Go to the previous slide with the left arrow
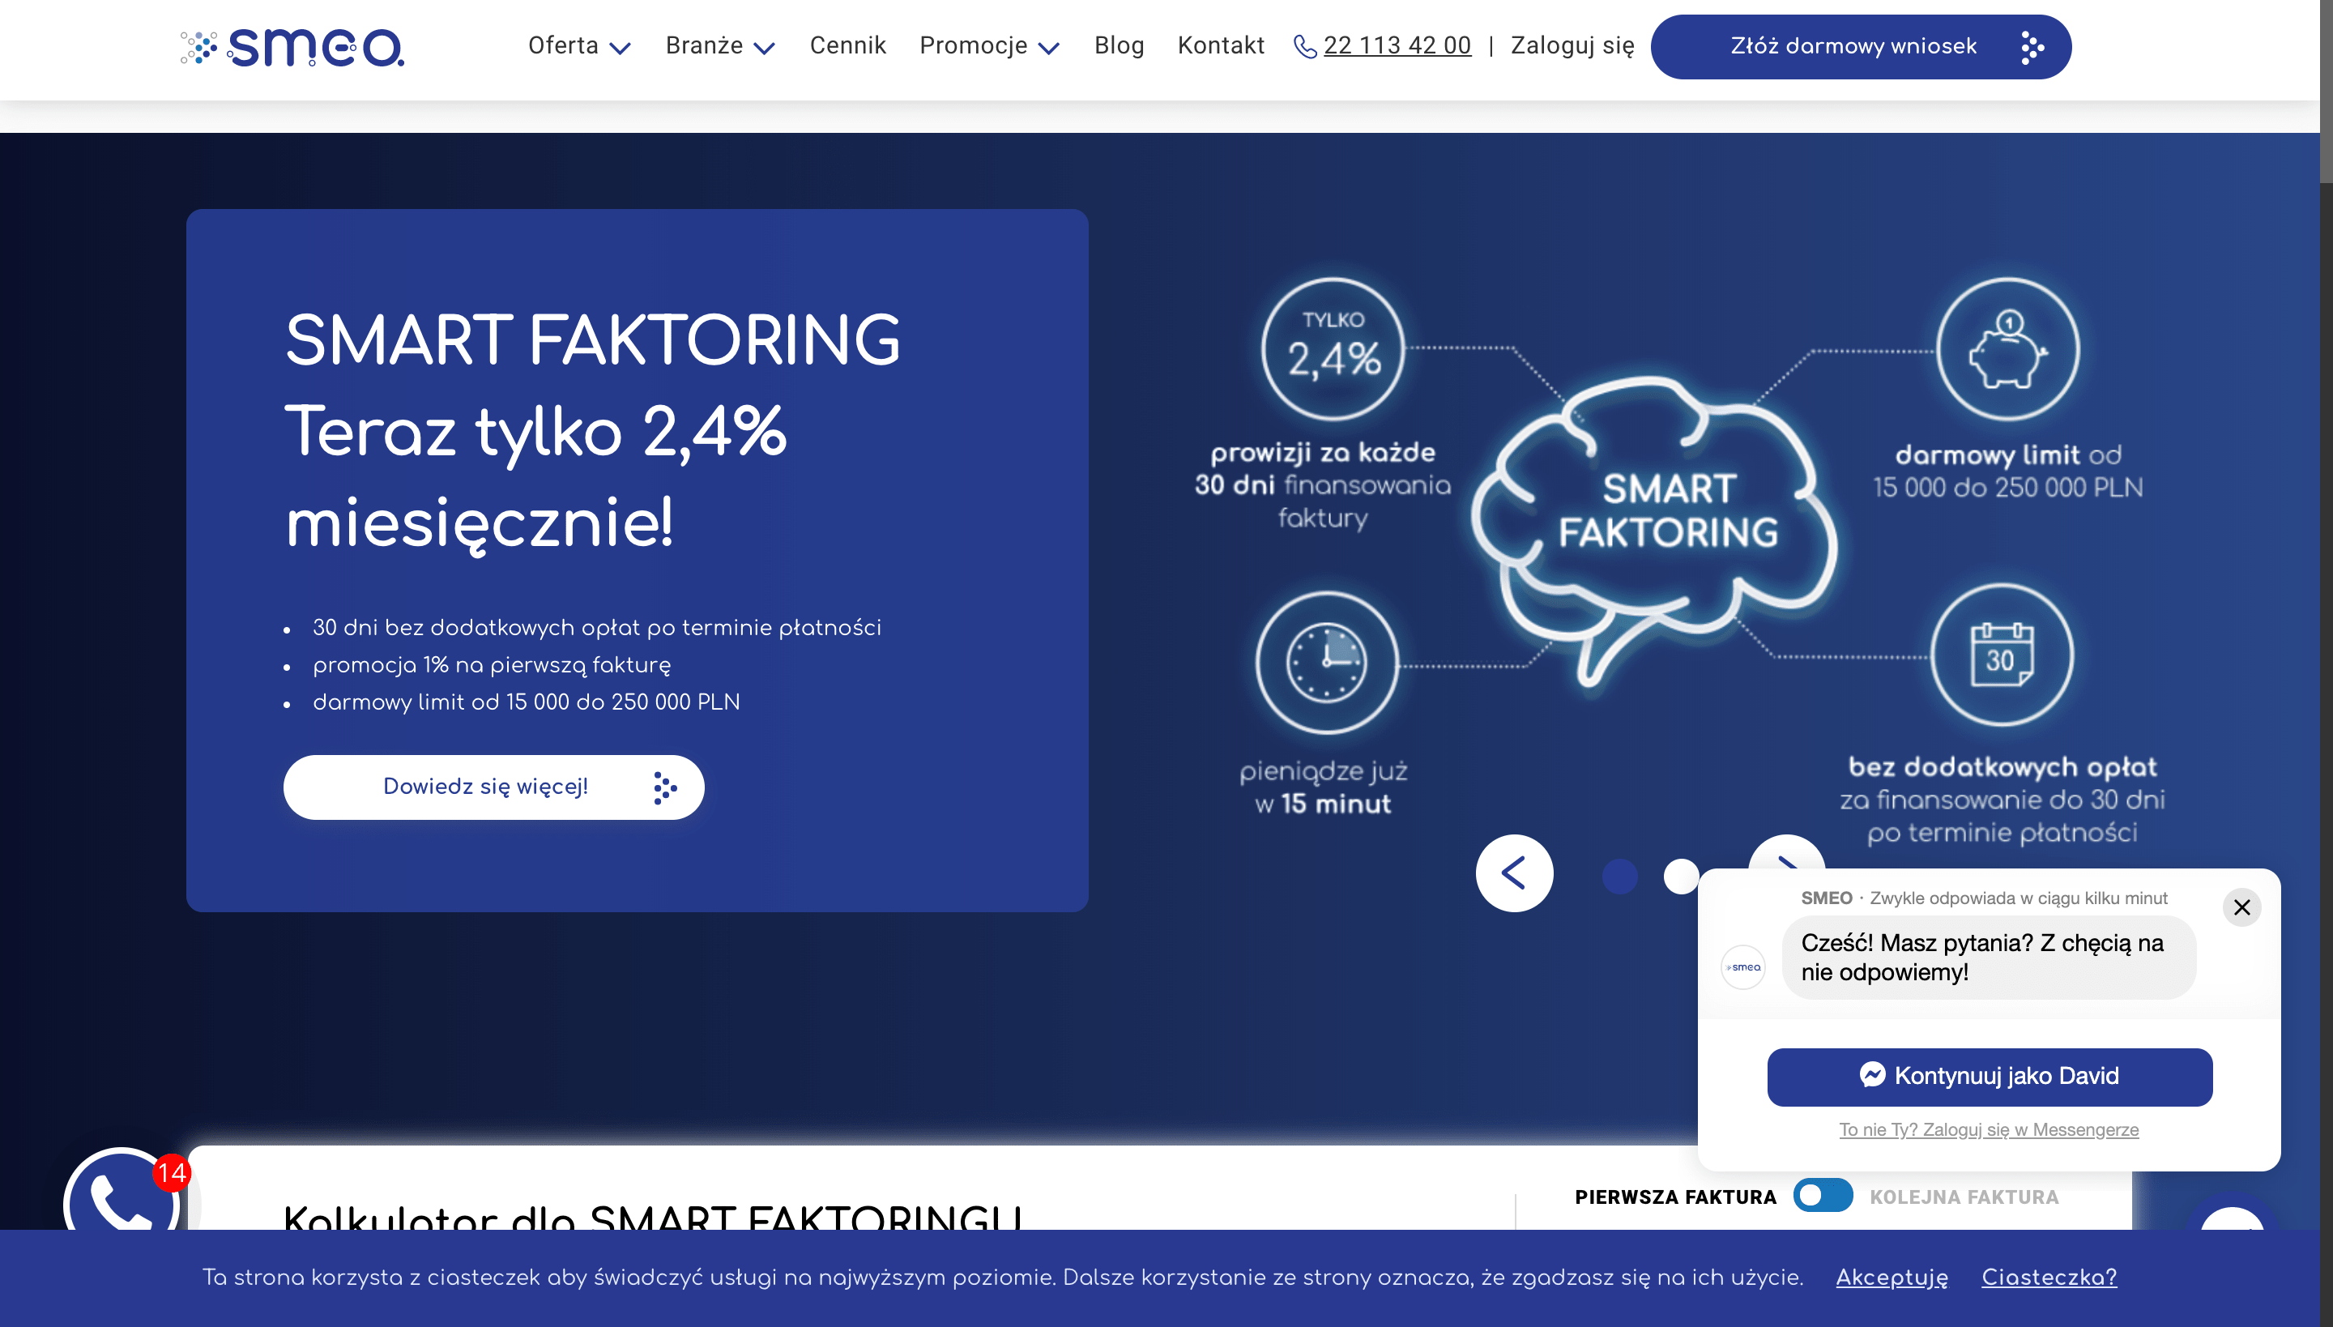2333x1327 pixels. 1514,873
